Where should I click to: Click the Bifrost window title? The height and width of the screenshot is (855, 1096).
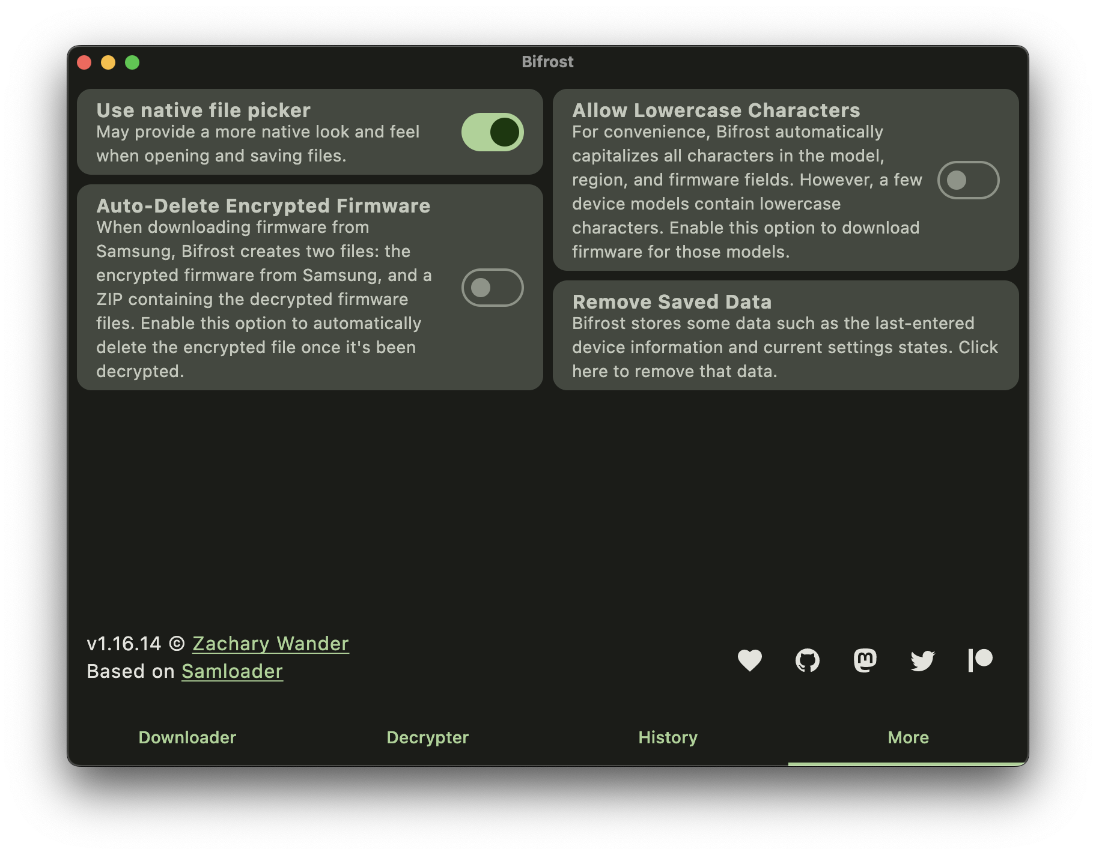click(547, 62)
